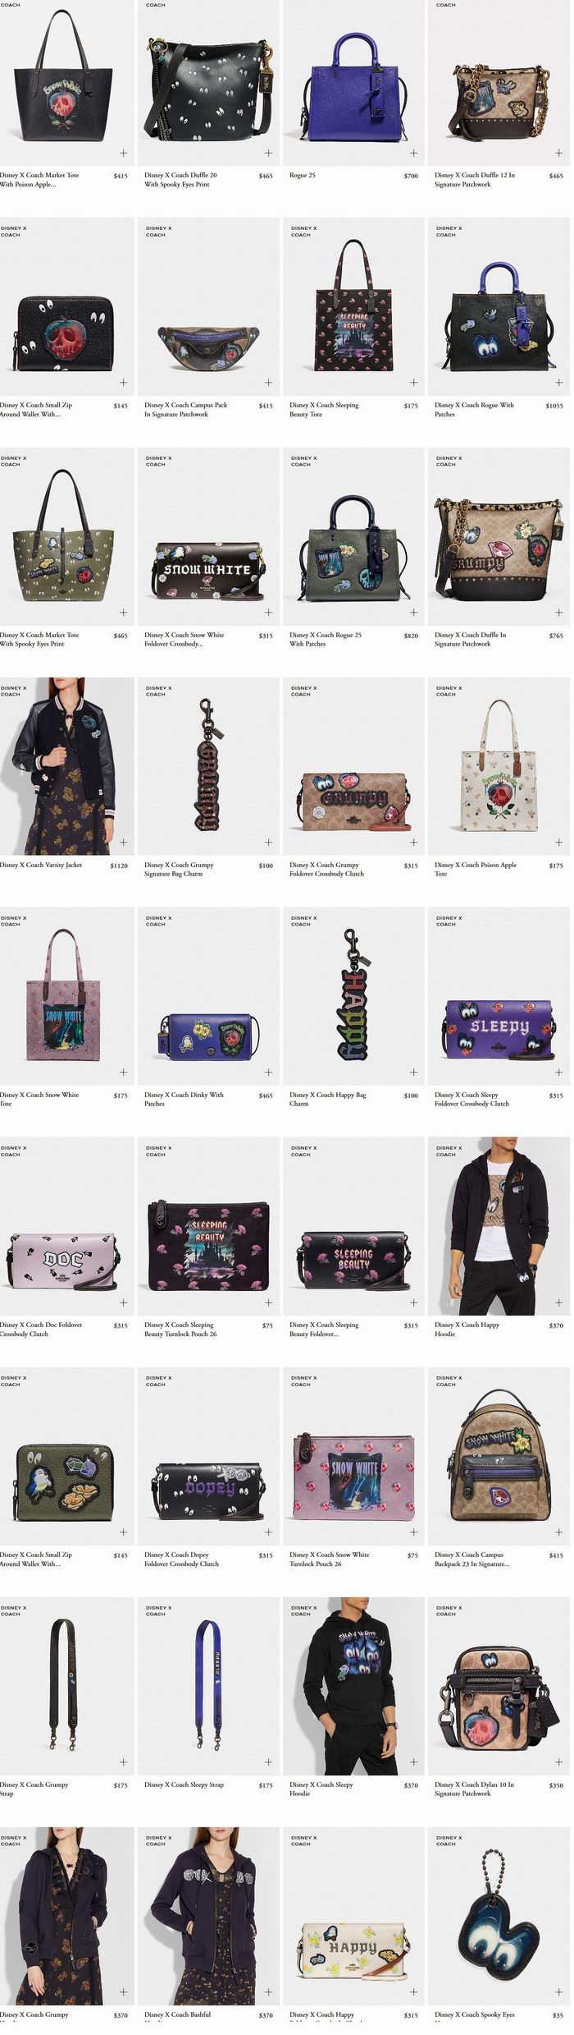Open Disney X Coach Dylan 10 link
Image resolution: width=574 pixels, height=2035 pixels.
pos(475,1789)
